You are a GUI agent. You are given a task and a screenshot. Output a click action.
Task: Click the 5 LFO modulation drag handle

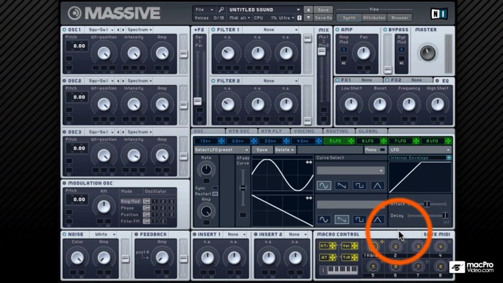click(x=351, y=141)
